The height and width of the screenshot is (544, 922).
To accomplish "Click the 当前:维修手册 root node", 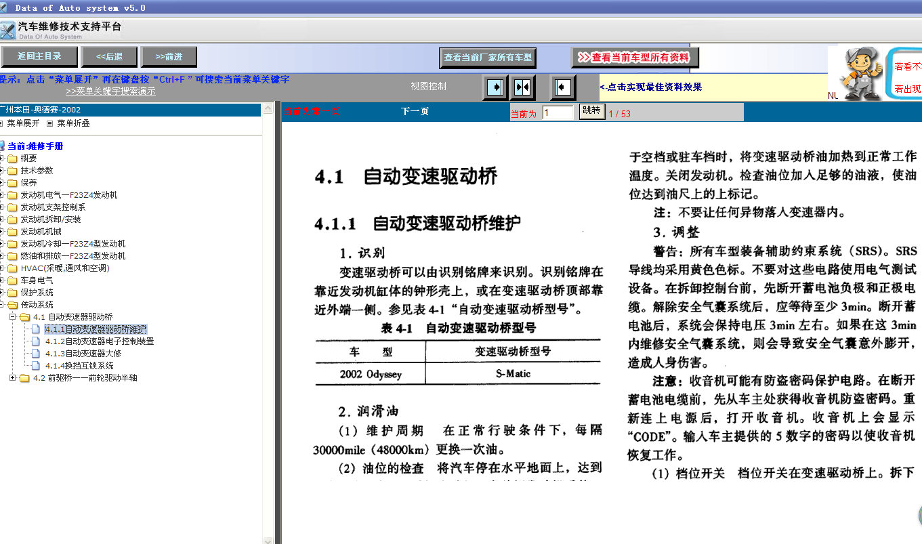I will [35, 146].
